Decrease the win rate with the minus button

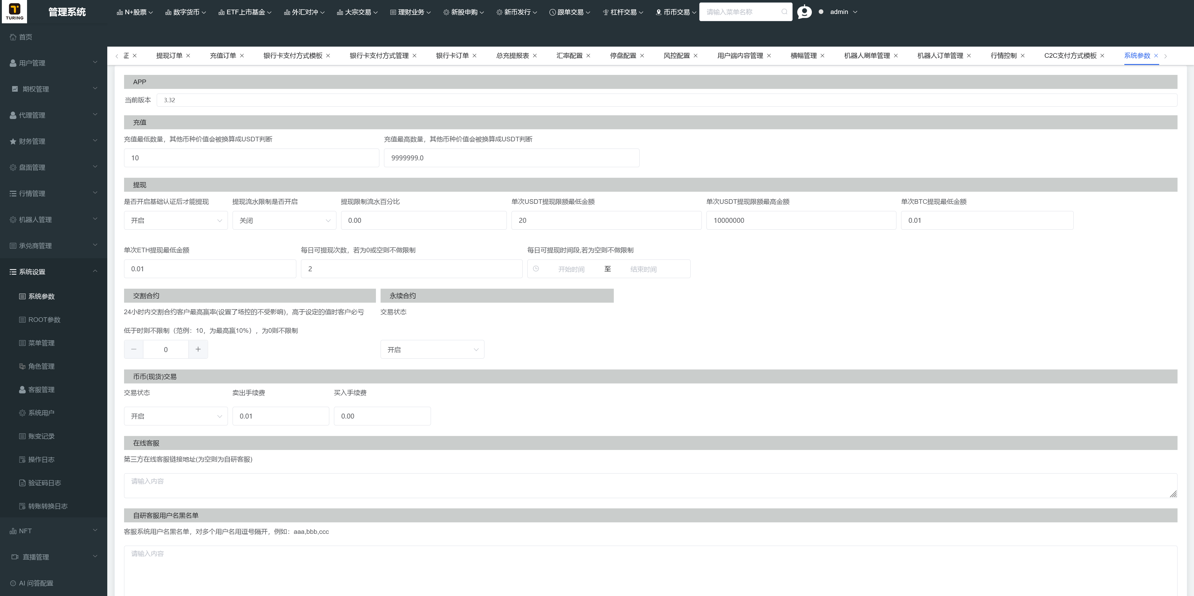[133, 349]
